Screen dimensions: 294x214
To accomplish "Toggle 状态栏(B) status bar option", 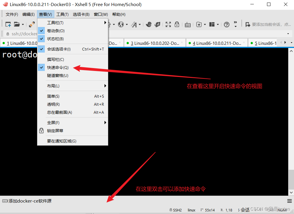I will tap(73, 39).
